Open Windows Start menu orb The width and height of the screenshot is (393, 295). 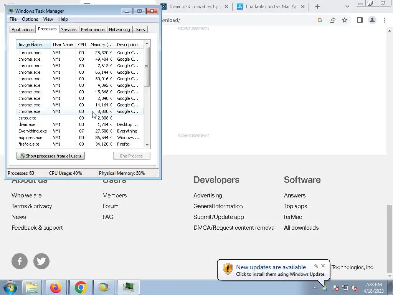pyautogui.click(x=10, y=287)
